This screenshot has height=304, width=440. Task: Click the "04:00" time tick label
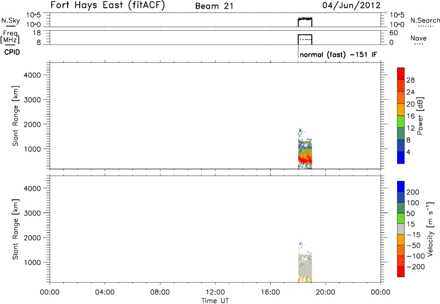[105, 292]
